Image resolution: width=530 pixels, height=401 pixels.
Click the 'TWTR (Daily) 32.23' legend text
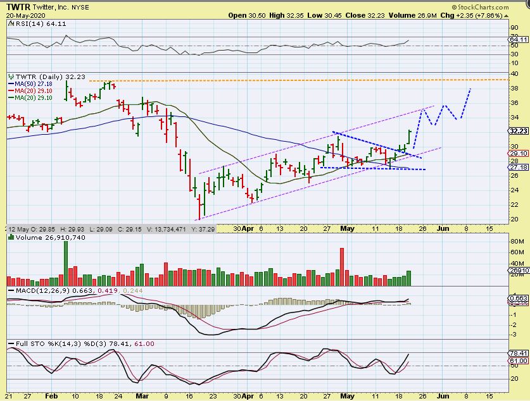(x=51, y=77)
